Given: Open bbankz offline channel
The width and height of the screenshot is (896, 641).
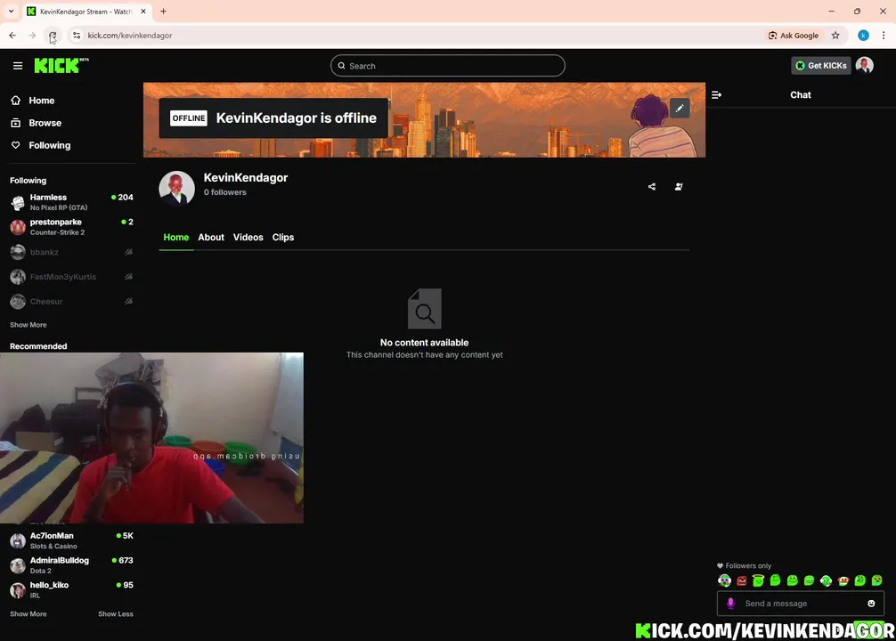Looking at the screenshot, I should tap(71, 252).
